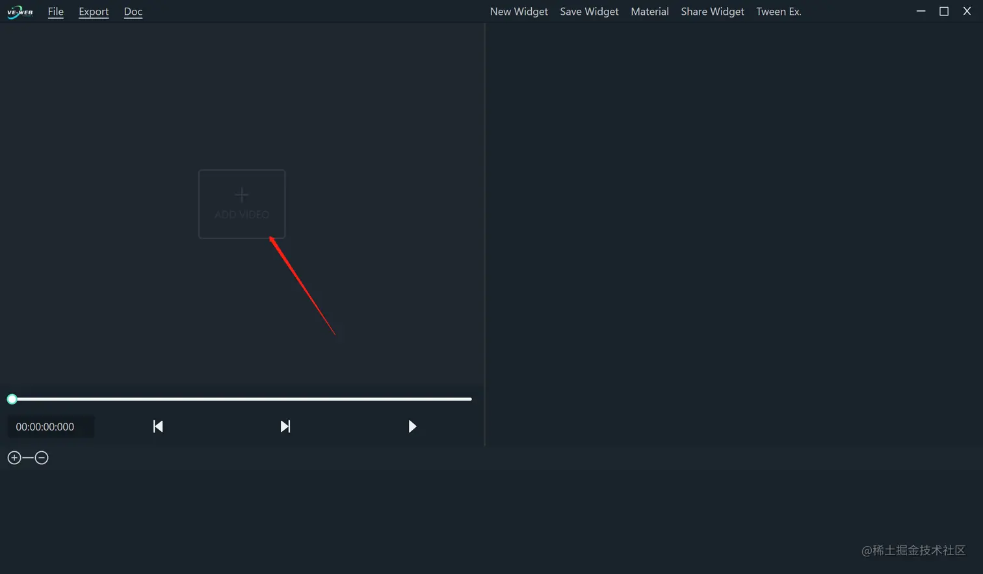Close the application window
983x574 pixels.
click(967, 11)
